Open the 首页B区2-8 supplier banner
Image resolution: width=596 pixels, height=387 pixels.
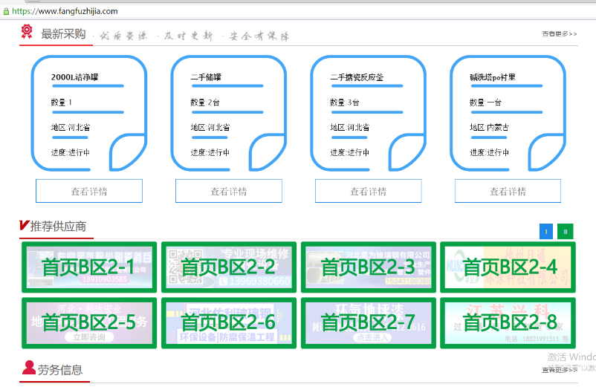click(508, 323)
